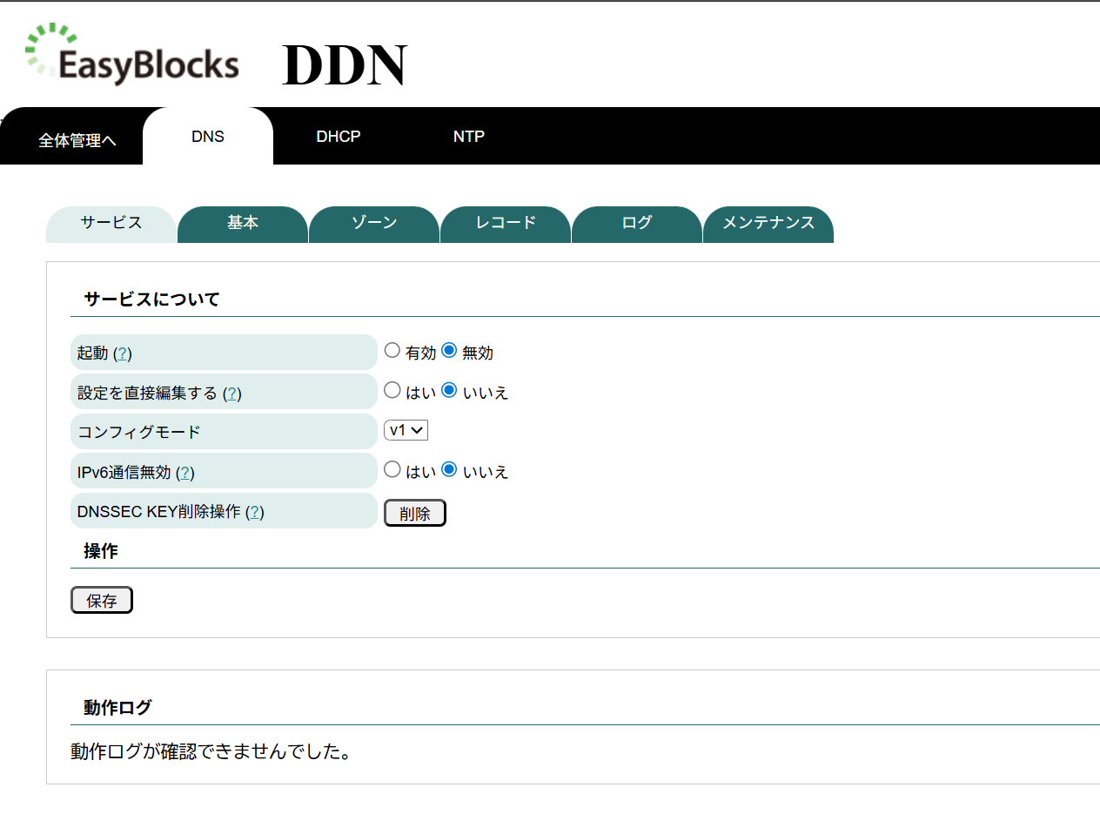Select はい for 設定を直接編集する
1100x821 pixels.
point(392,389)
